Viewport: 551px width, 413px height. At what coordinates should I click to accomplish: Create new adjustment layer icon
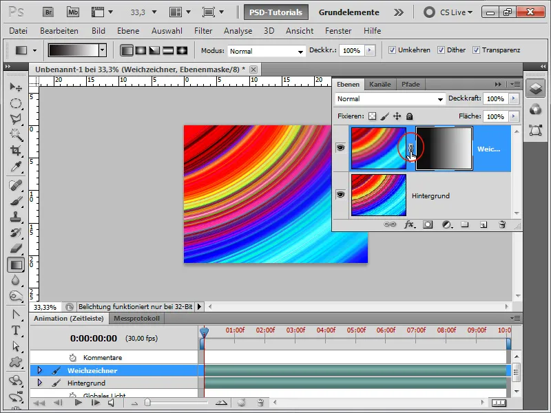447,224
